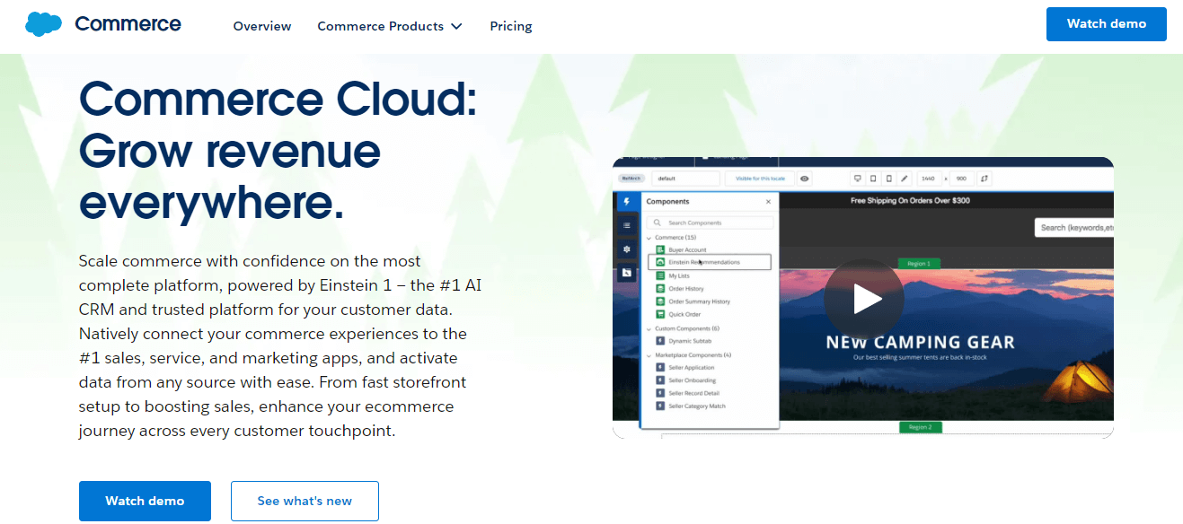Click the pencil edit icon in toolbar

(x=905, y=179)
